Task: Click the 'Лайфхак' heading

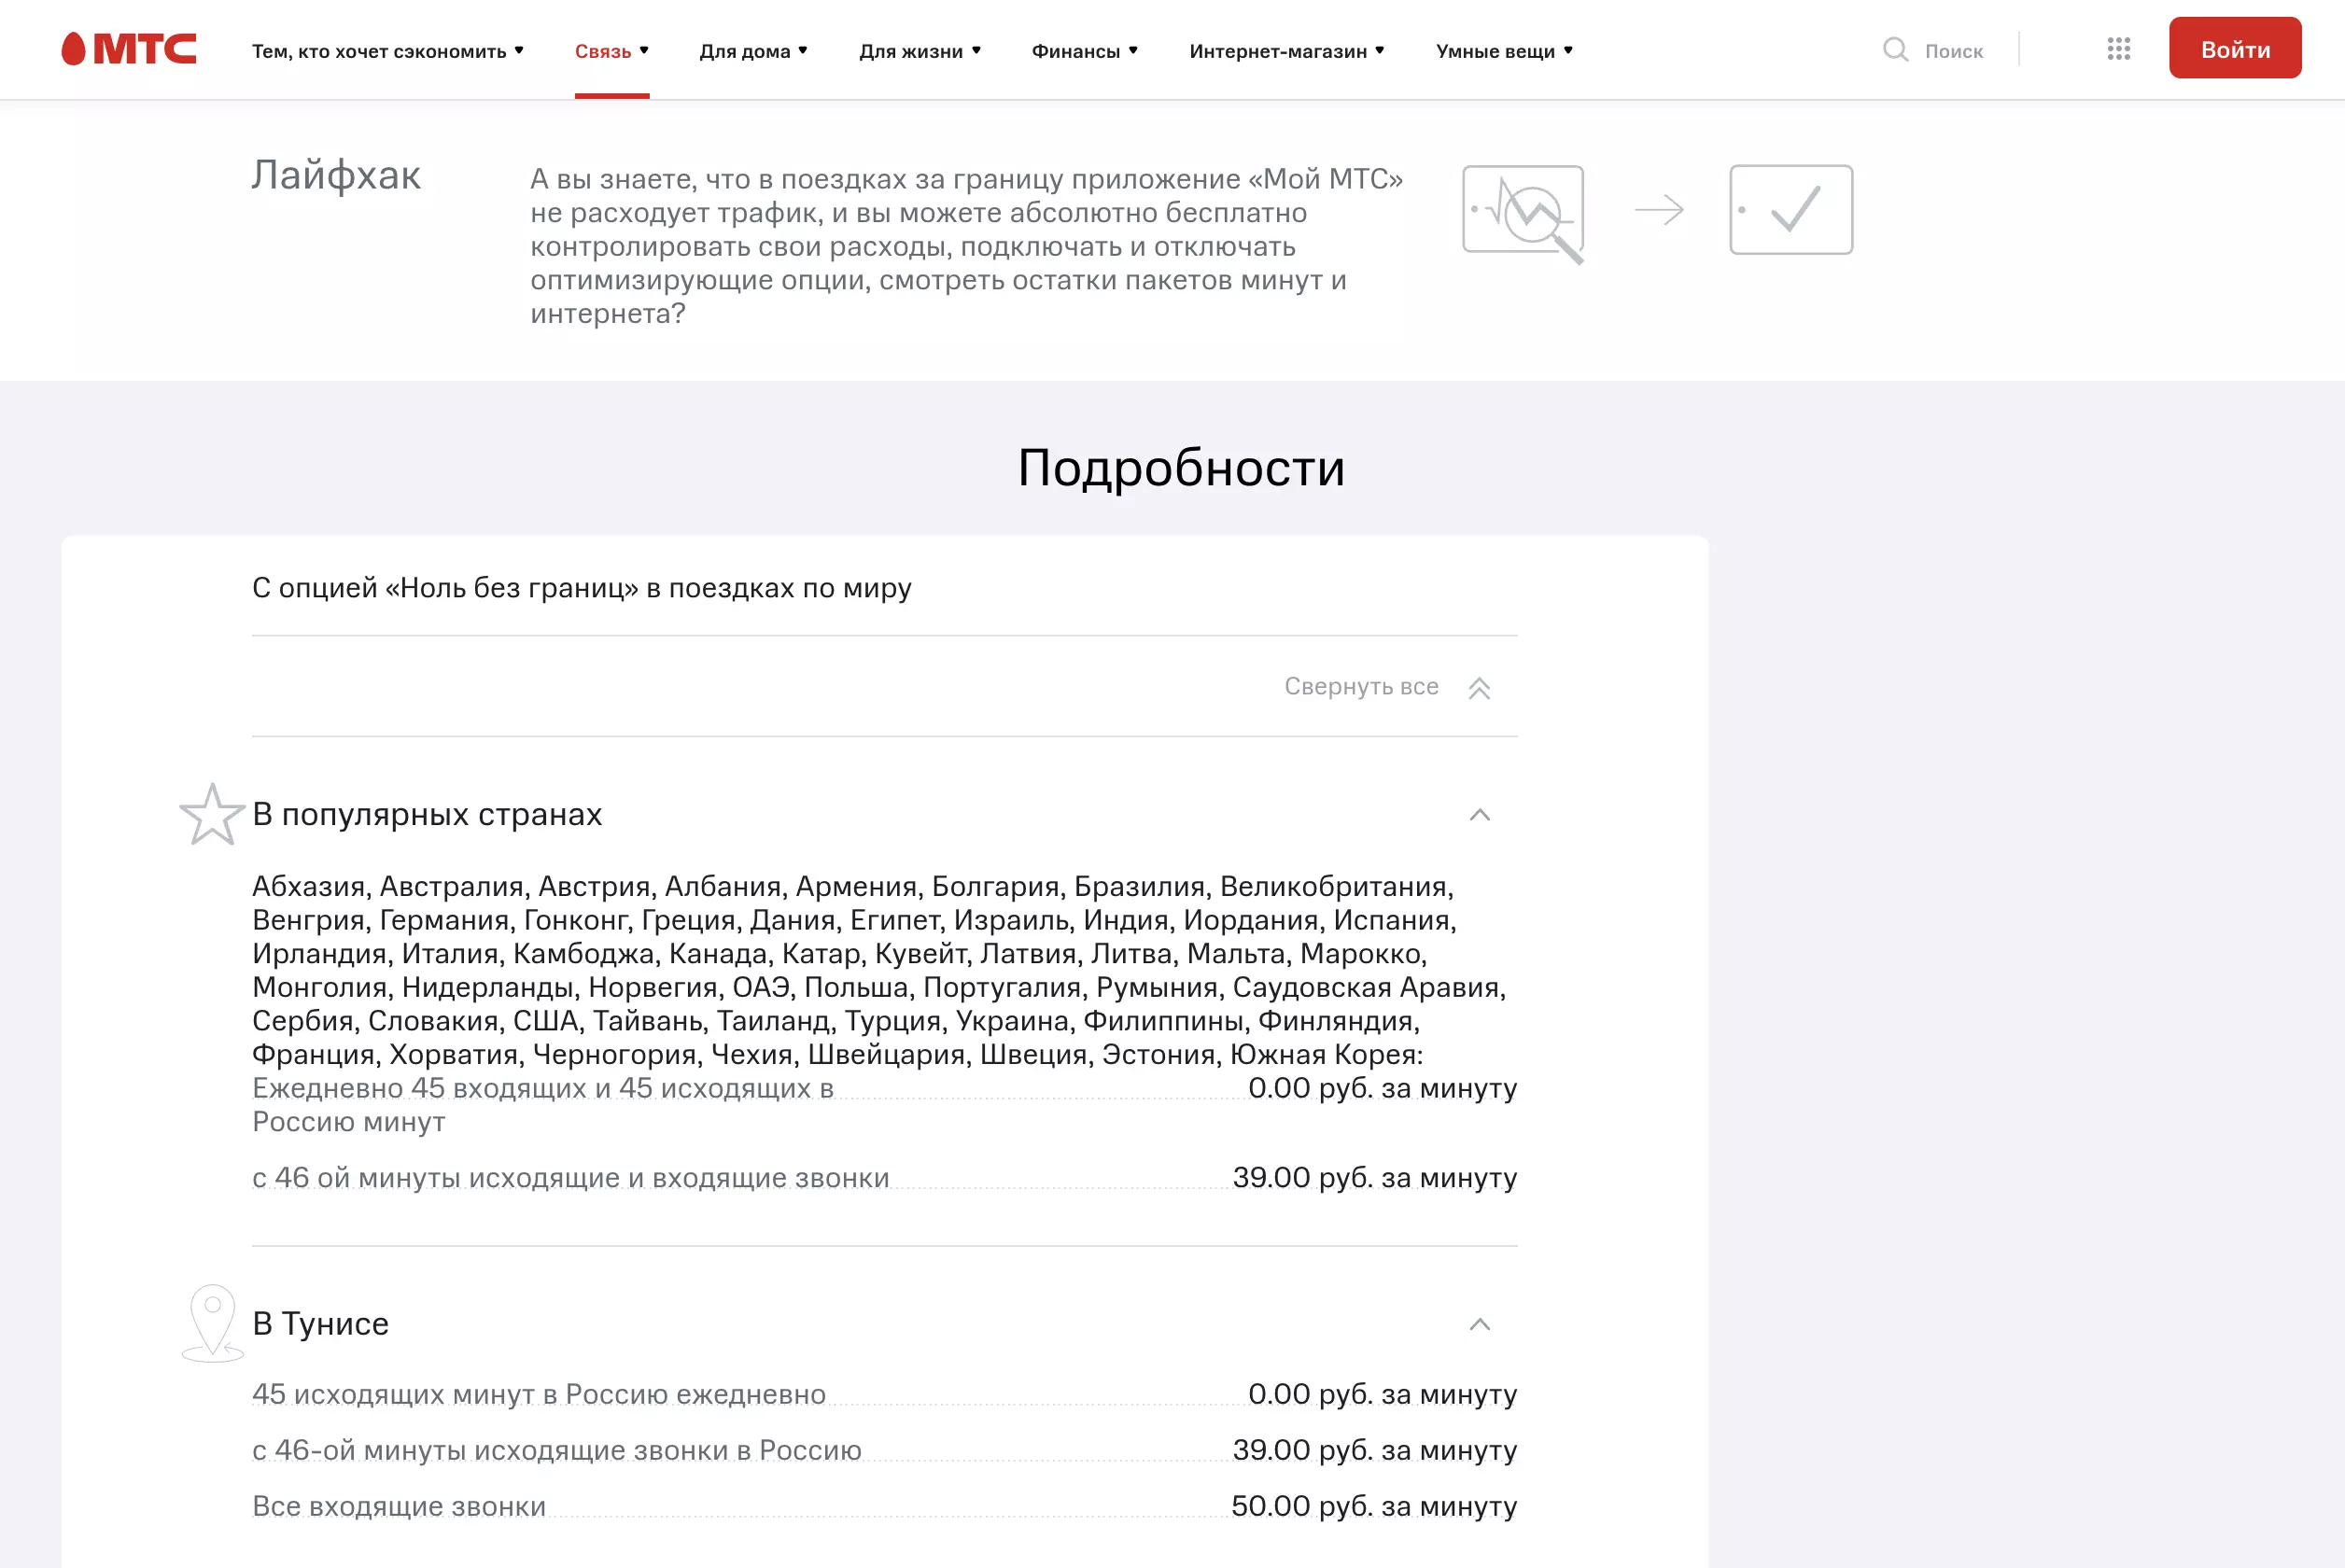Action: pos(336,175)
